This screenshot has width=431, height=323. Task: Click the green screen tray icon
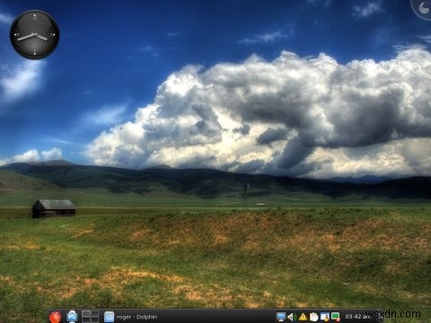(335, 317)
